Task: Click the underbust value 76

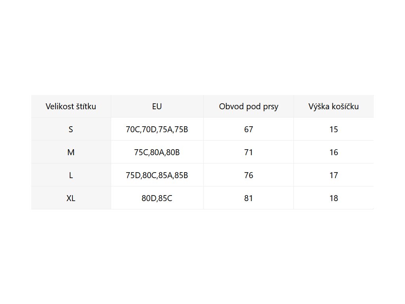Action: click(x=248, y=175)
